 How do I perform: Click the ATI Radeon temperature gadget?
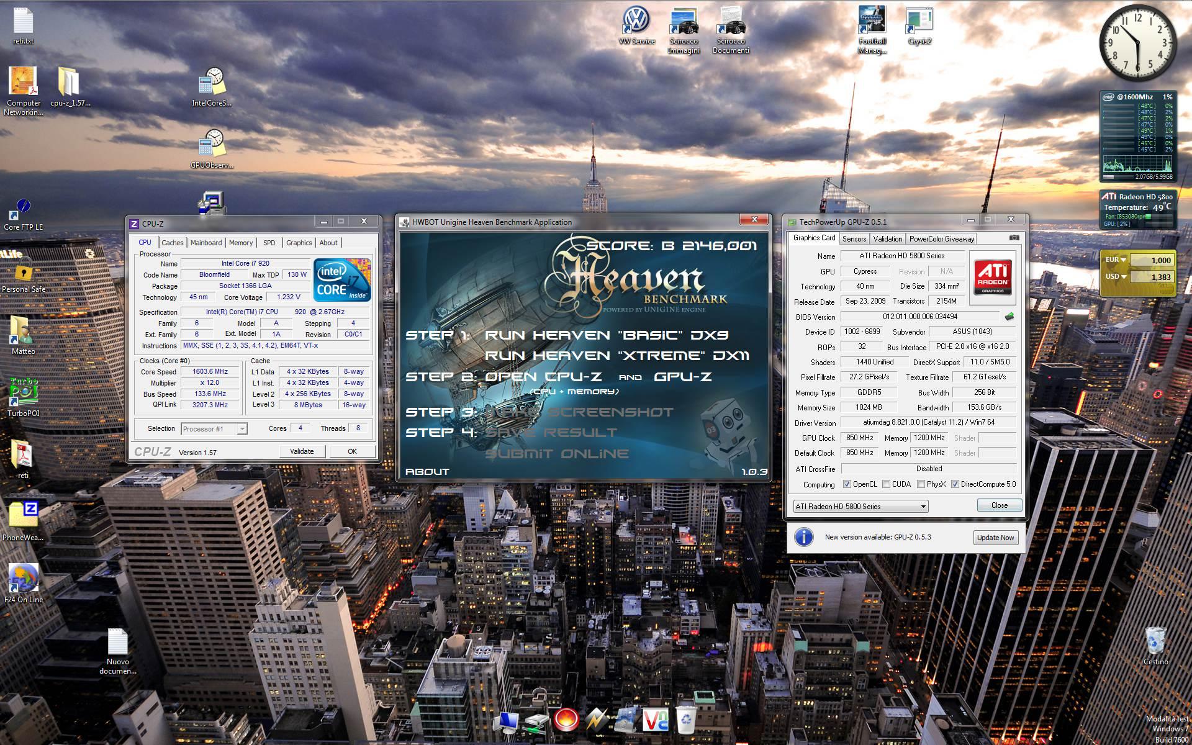tap(1137, 209)
